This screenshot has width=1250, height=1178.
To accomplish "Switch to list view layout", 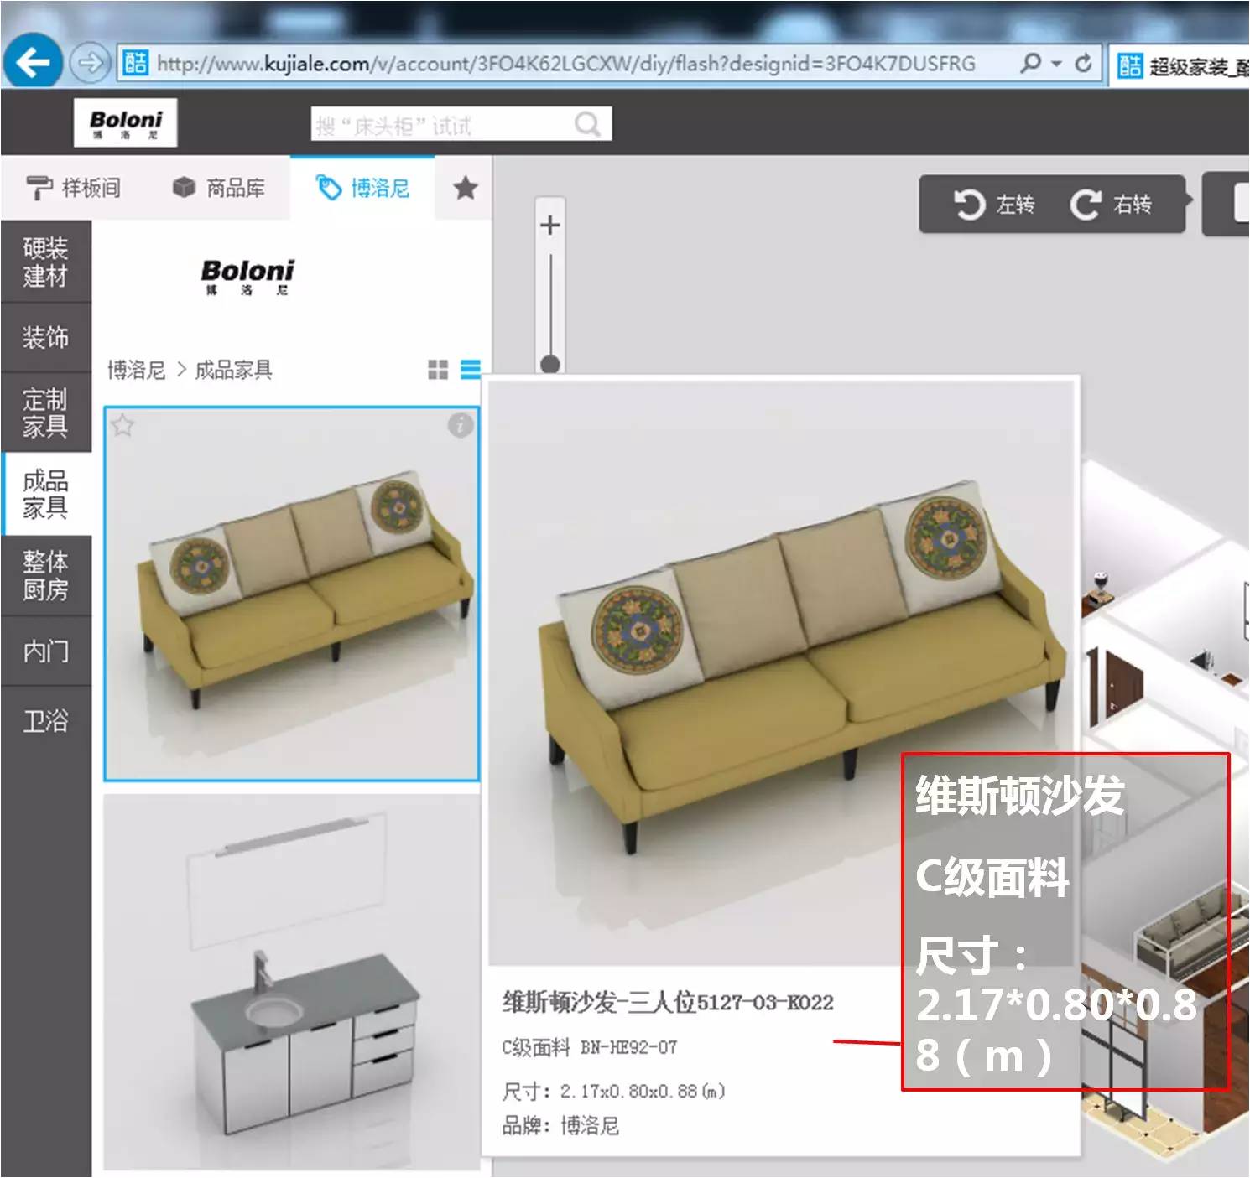I will 471,370.
